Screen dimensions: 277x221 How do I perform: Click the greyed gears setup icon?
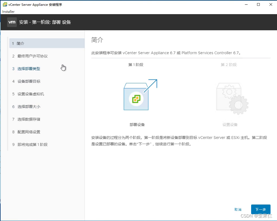pos(232,99)
